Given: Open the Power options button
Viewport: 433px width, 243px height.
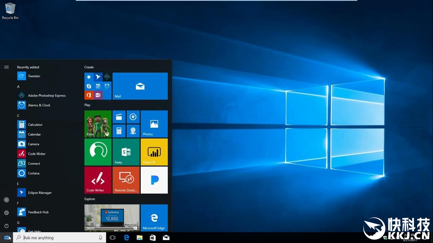Looking at the screenshot, I should [6, 226].
